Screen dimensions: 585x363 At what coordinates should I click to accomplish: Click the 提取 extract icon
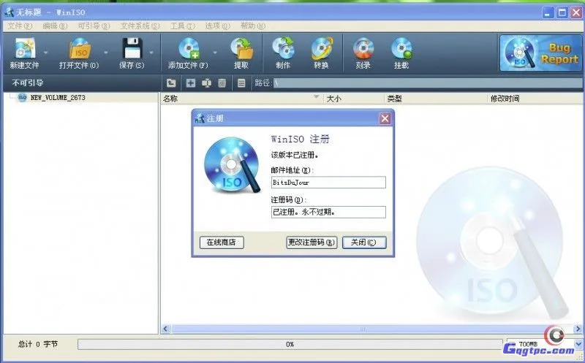(x=241, y=49)
